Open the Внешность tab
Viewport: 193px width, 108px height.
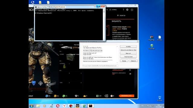click(116, 21)
